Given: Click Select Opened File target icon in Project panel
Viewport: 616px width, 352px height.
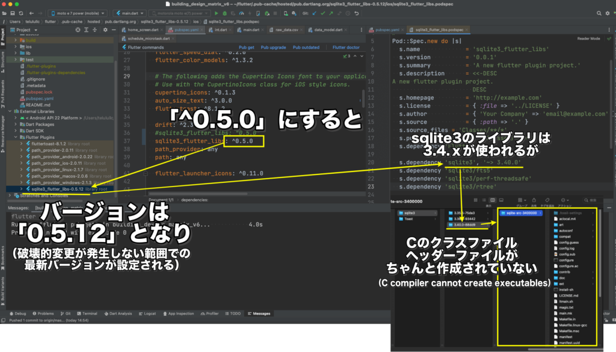Looking at the screenshot, I should (x=78, y=30).
